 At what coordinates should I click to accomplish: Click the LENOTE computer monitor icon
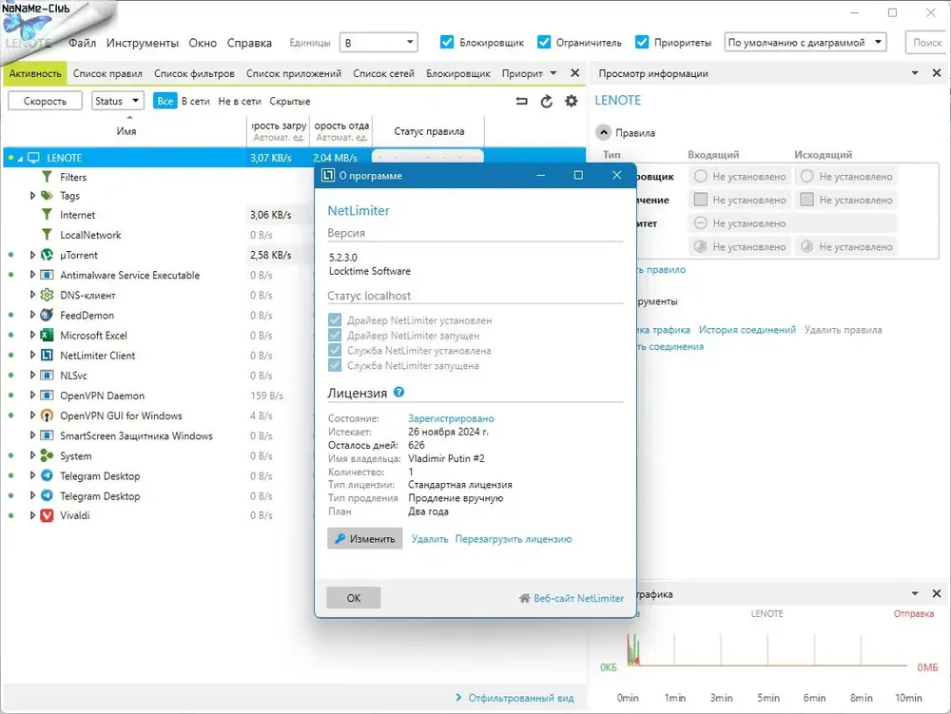point(34,158)
